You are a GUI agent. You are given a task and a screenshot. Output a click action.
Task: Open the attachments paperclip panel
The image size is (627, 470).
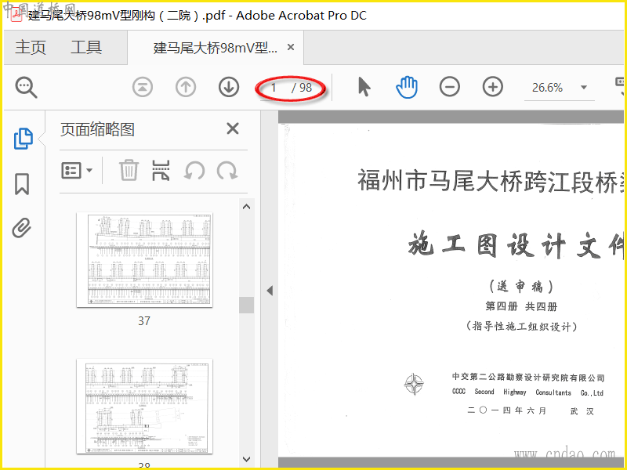click(x=22, y=228)
